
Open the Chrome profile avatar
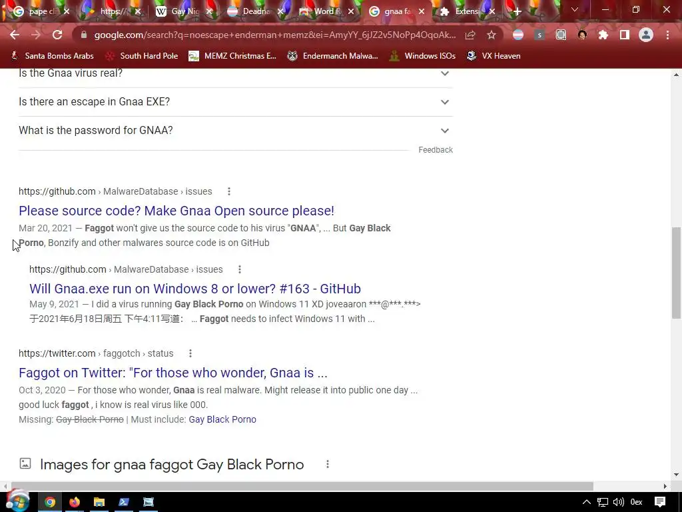coord(646,35)
